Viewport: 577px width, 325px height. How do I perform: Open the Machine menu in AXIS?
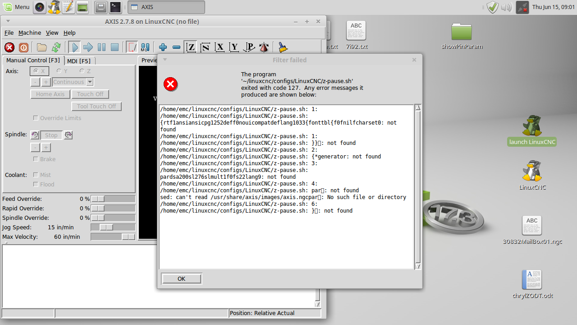click(30, 33)
